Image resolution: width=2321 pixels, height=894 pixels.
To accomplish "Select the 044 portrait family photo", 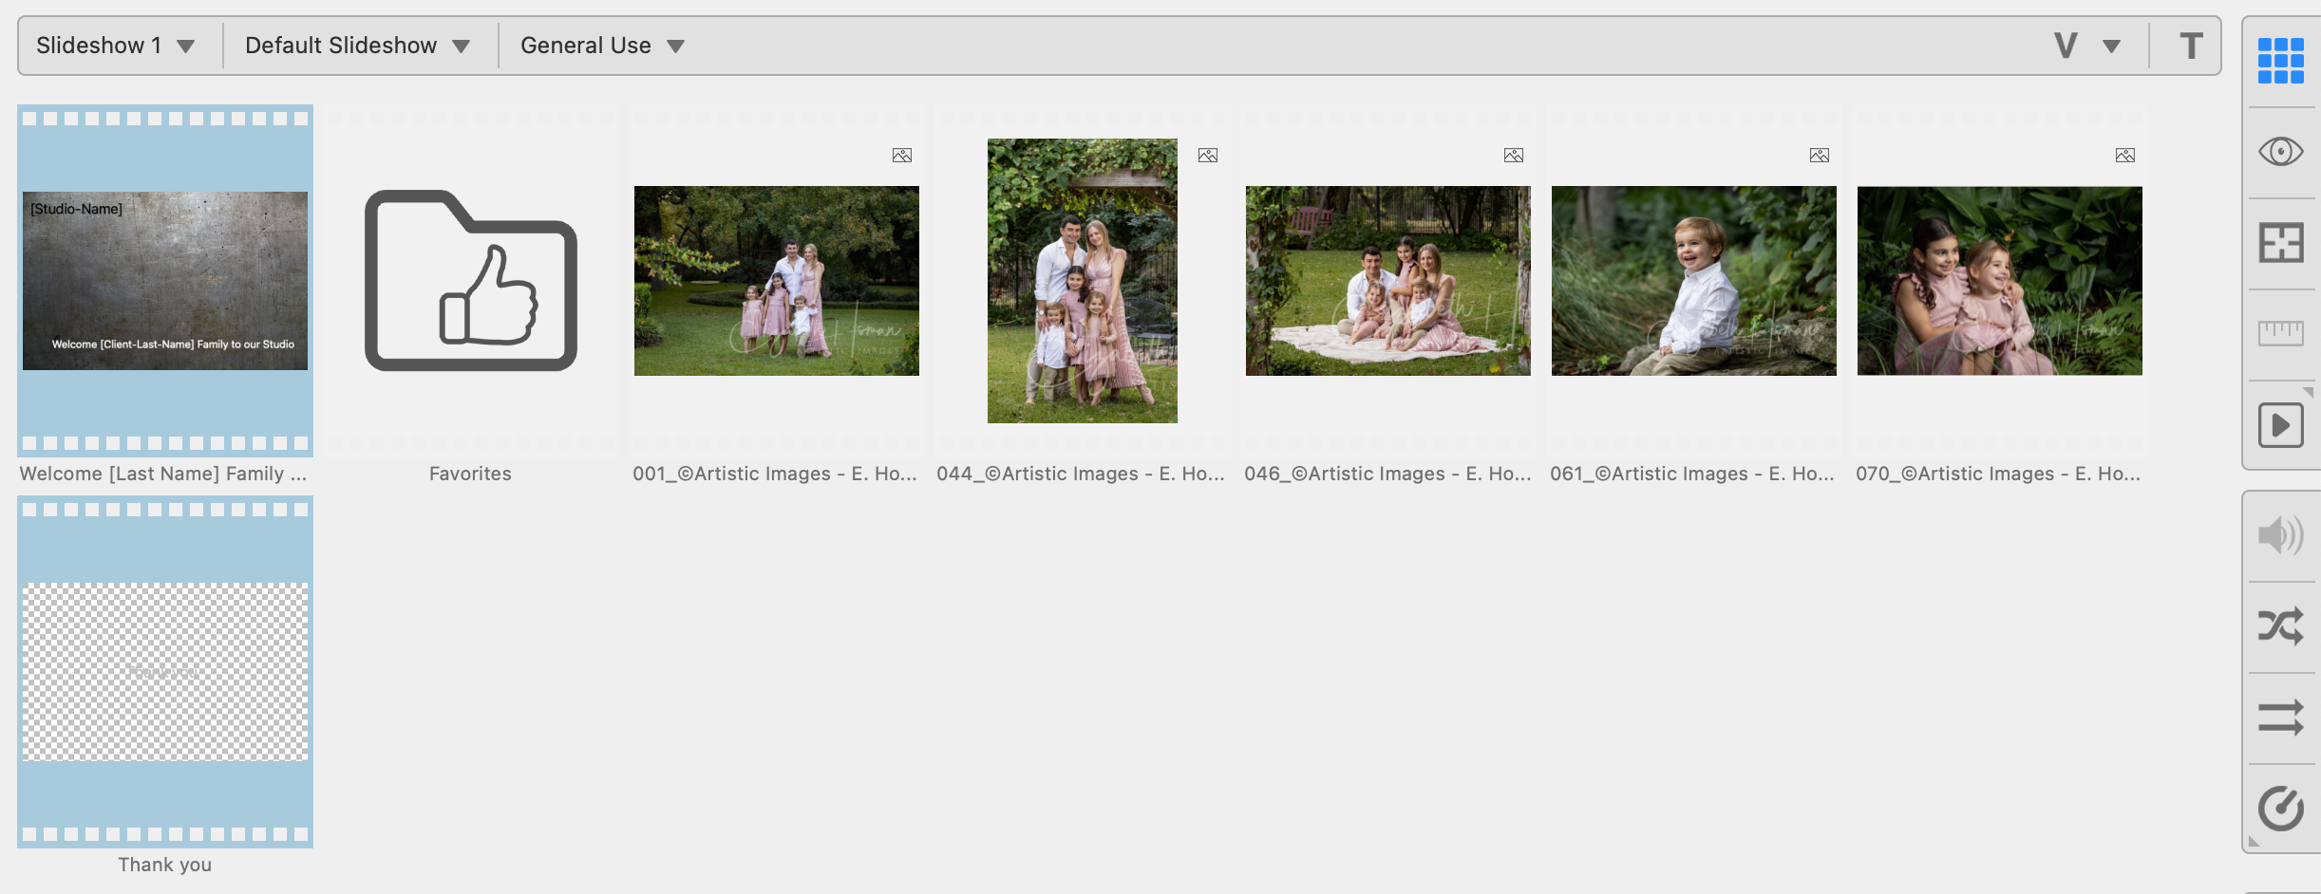I will (1082, 281).
